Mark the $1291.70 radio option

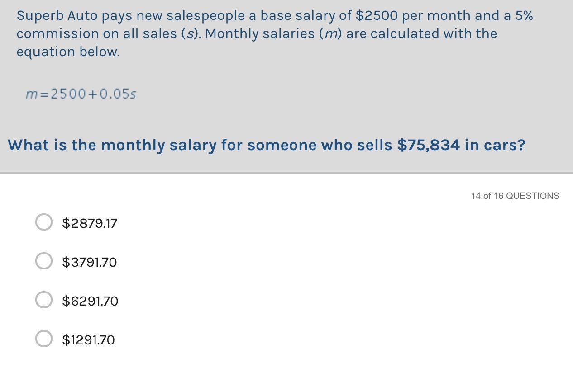pyautogui.click(x=44, y=339)
